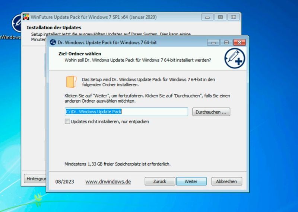Image resolution: width=298 pixels, height=212 pixels.
Task: Click the folder icon in setup dialog
Action: coord(71,82)
